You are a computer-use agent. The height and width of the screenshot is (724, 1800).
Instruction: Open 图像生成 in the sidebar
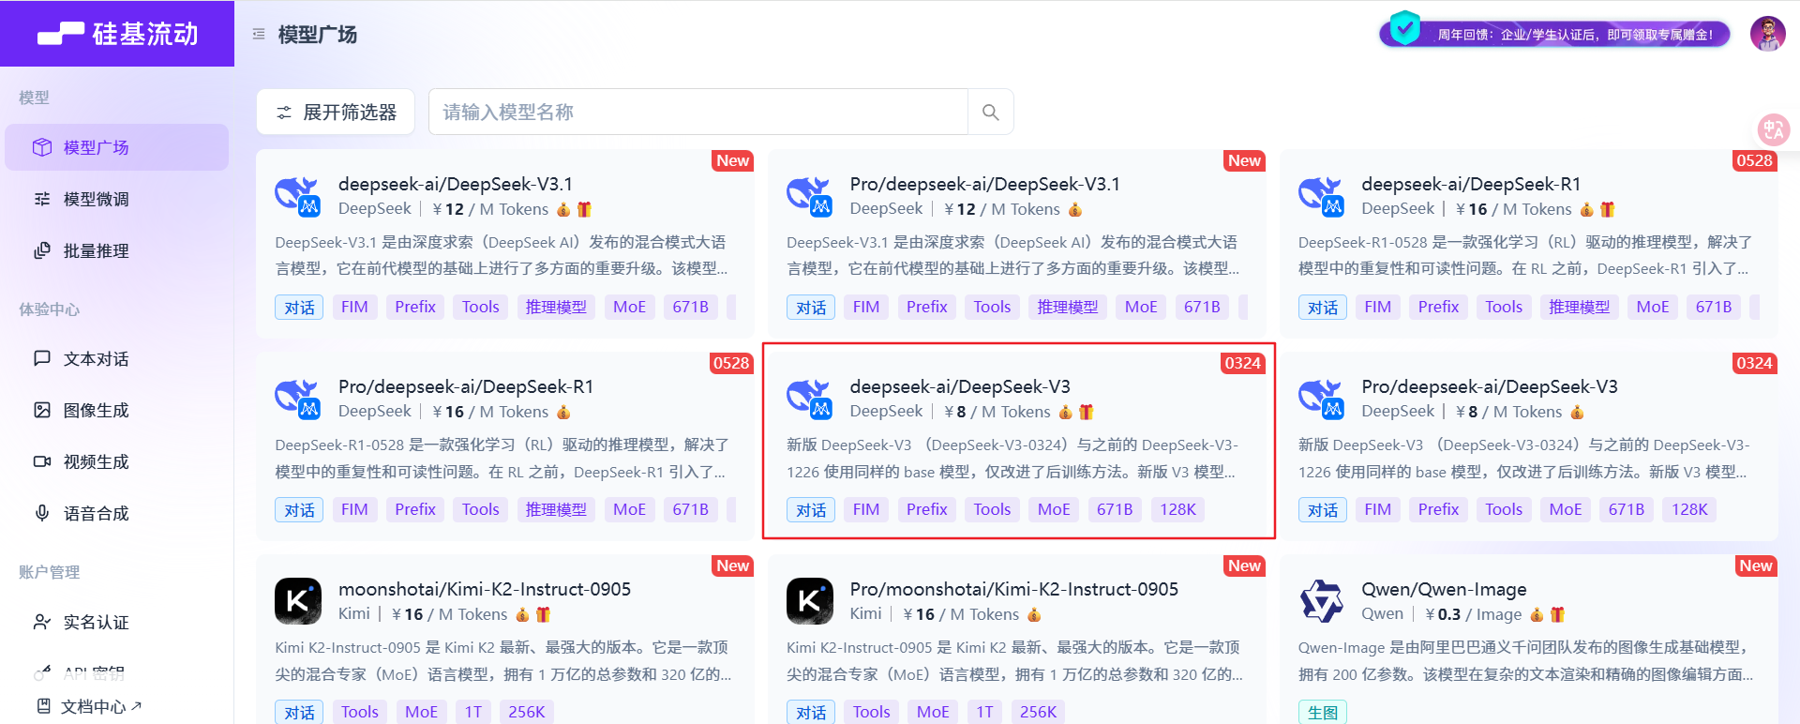(117, 410)
